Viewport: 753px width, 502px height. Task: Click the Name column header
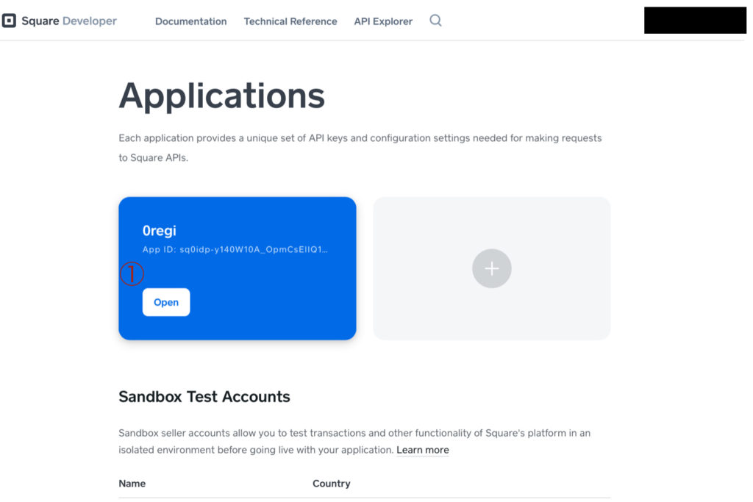coord(132,484)
